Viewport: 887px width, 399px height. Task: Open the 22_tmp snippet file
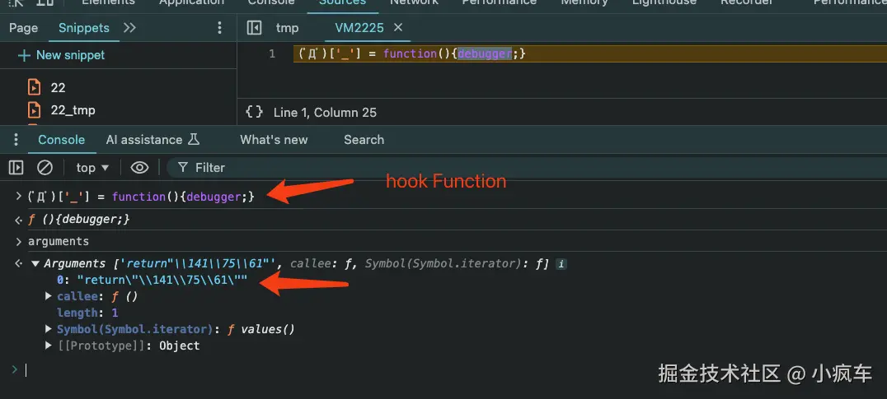pyautogui.click(x=73, y=110)
